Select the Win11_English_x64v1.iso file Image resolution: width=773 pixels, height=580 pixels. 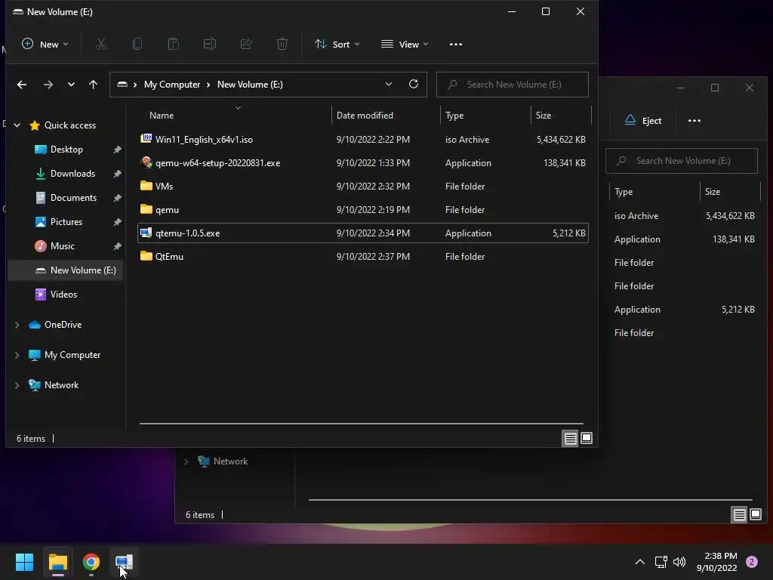pos(363,140)
